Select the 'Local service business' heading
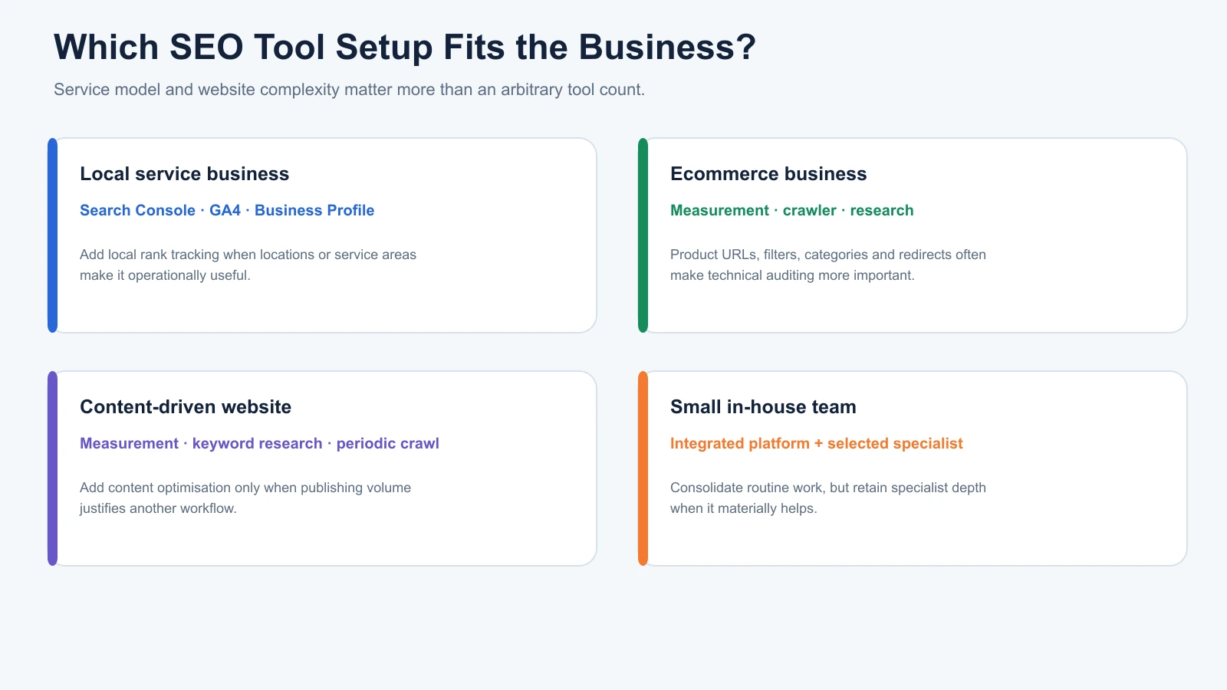 tap(185, 174)
